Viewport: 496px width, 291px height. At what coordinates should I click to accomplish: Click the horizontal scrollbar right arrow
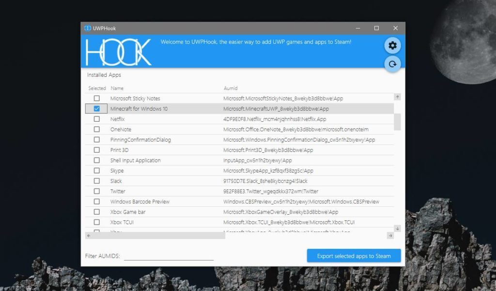pyautogui.click(x=390, y=236)
